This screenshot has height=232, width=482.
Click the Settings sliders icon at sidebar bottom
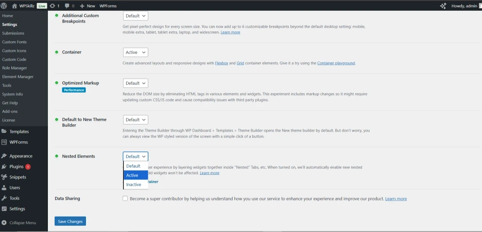pyautogui.click(x=4, y=209)
